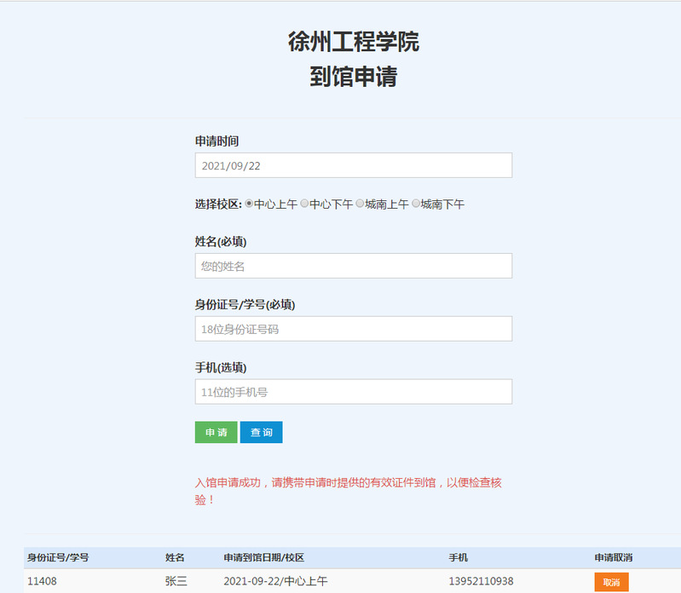Choose the 中心下午 campus option
This screenshot has height=593, width=681.
click(304, 204)
